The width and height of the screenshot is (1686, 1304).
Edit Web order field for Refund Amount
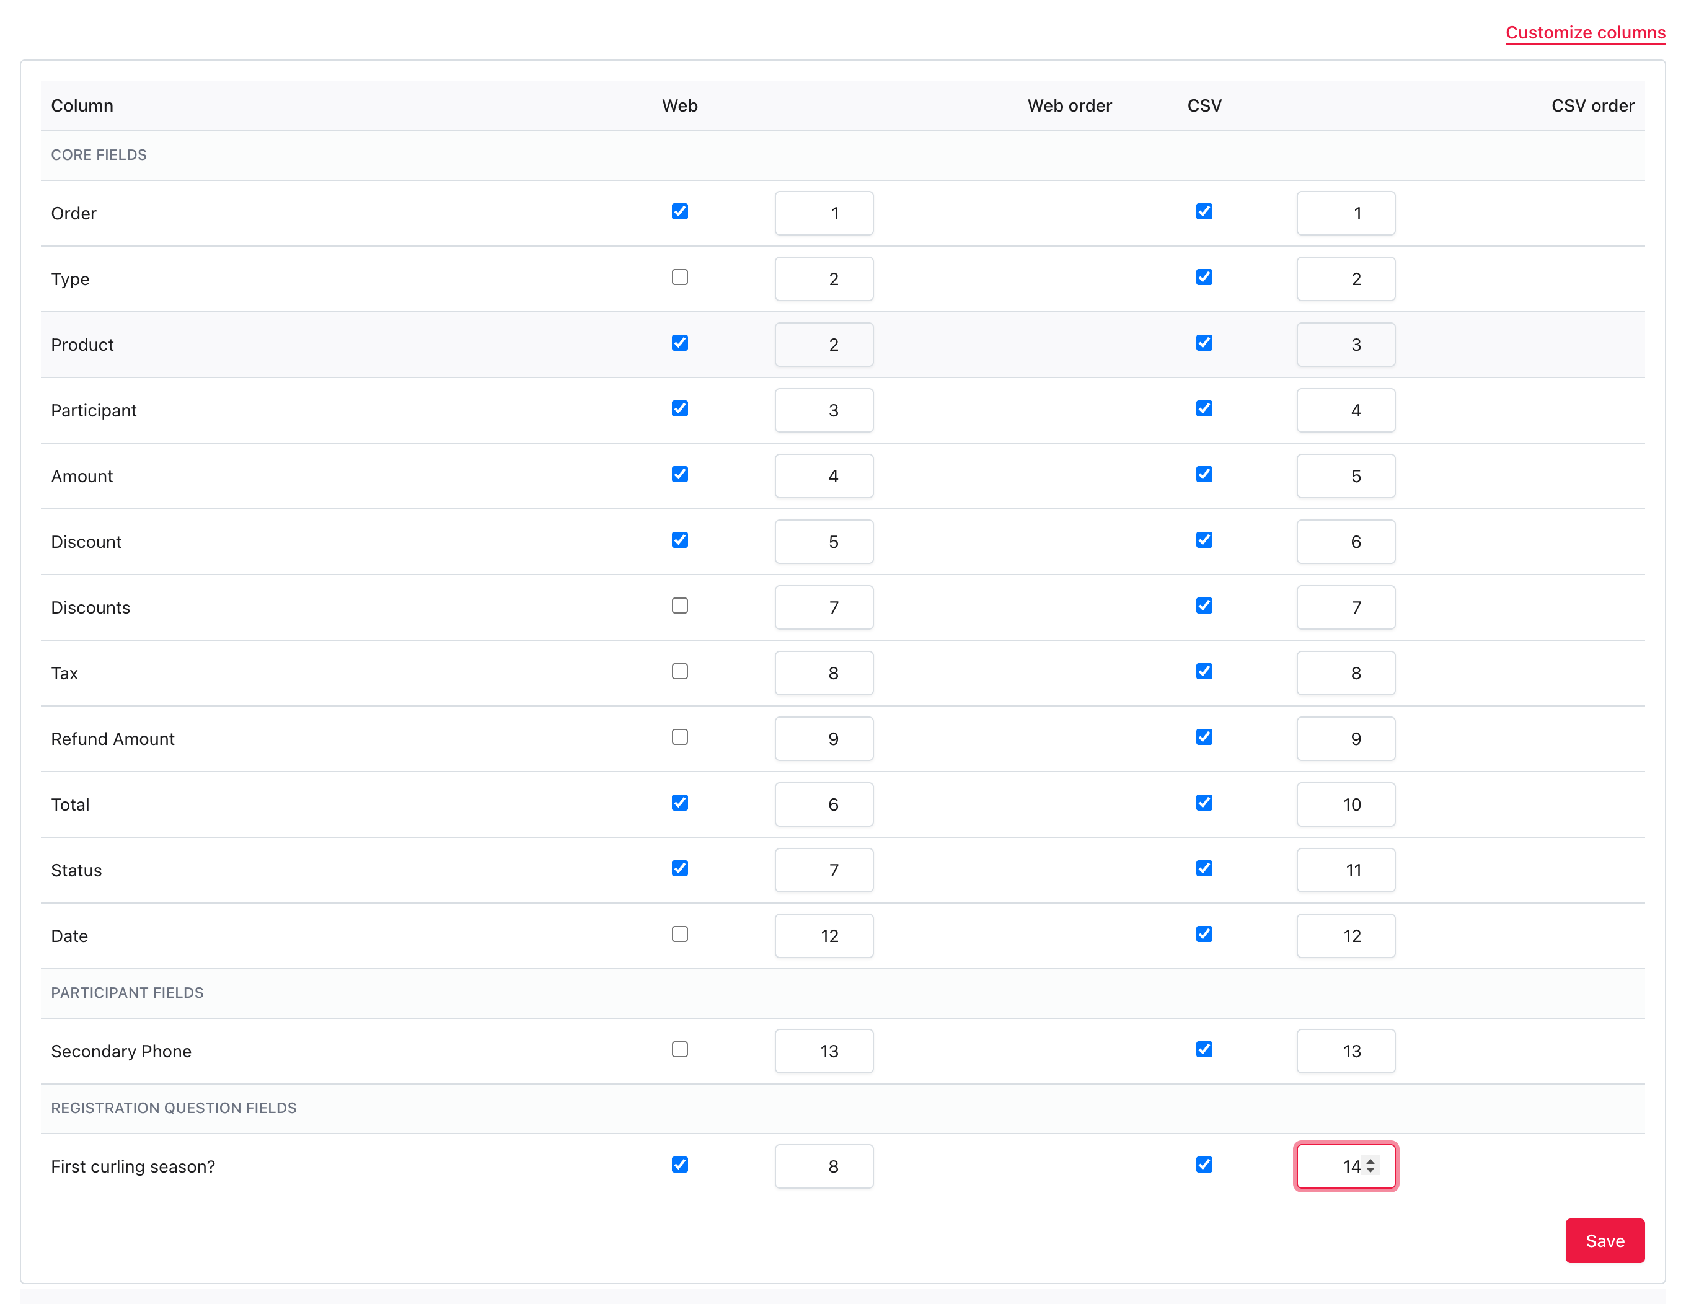point(824,738)
